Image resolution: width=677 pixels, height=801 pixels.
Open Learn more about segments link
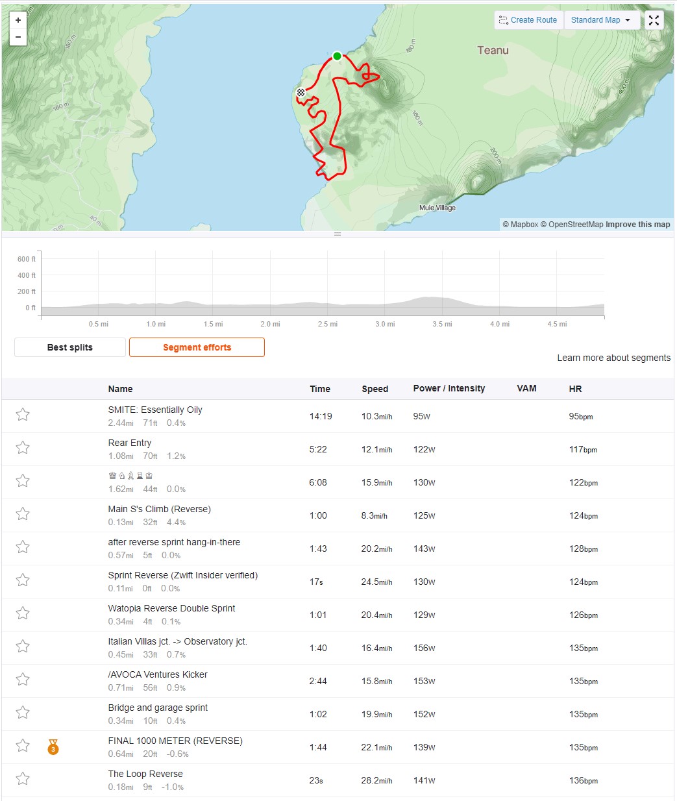(x=613, y=358)
